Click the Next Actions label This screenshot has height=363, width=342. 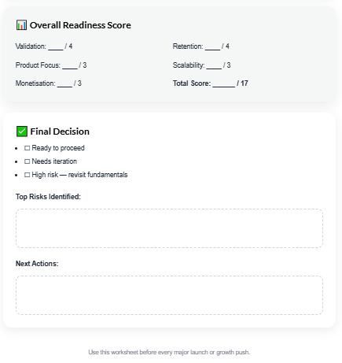(x=37, y=264)
